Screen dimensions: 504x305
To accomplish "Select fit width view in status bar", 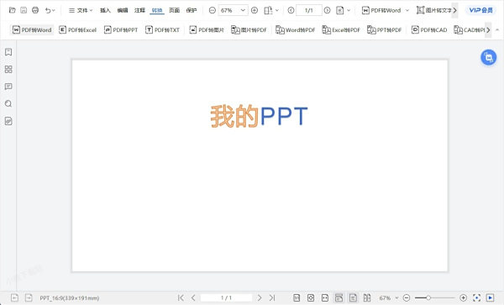I will [x=325, y=298].
